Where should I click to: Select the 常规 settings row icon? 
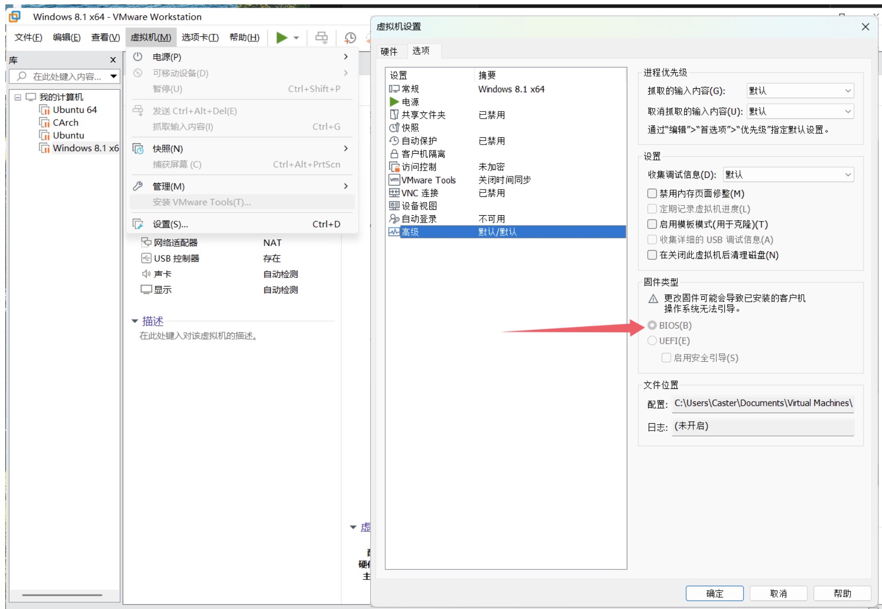(x=394, y=89)
